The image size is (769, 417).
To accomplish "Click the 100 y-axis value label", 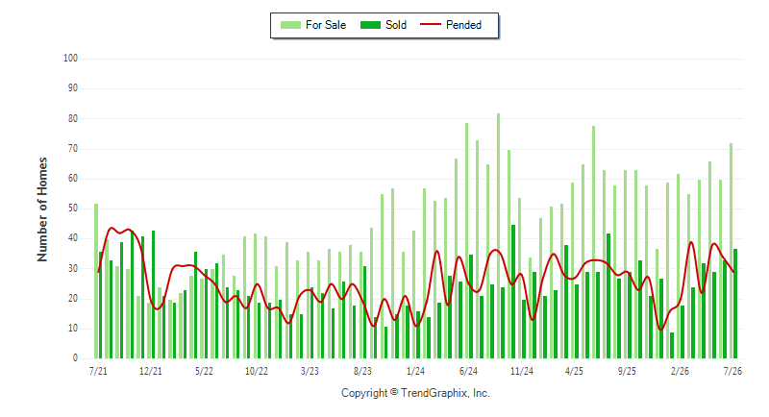I will pos(70,59).
